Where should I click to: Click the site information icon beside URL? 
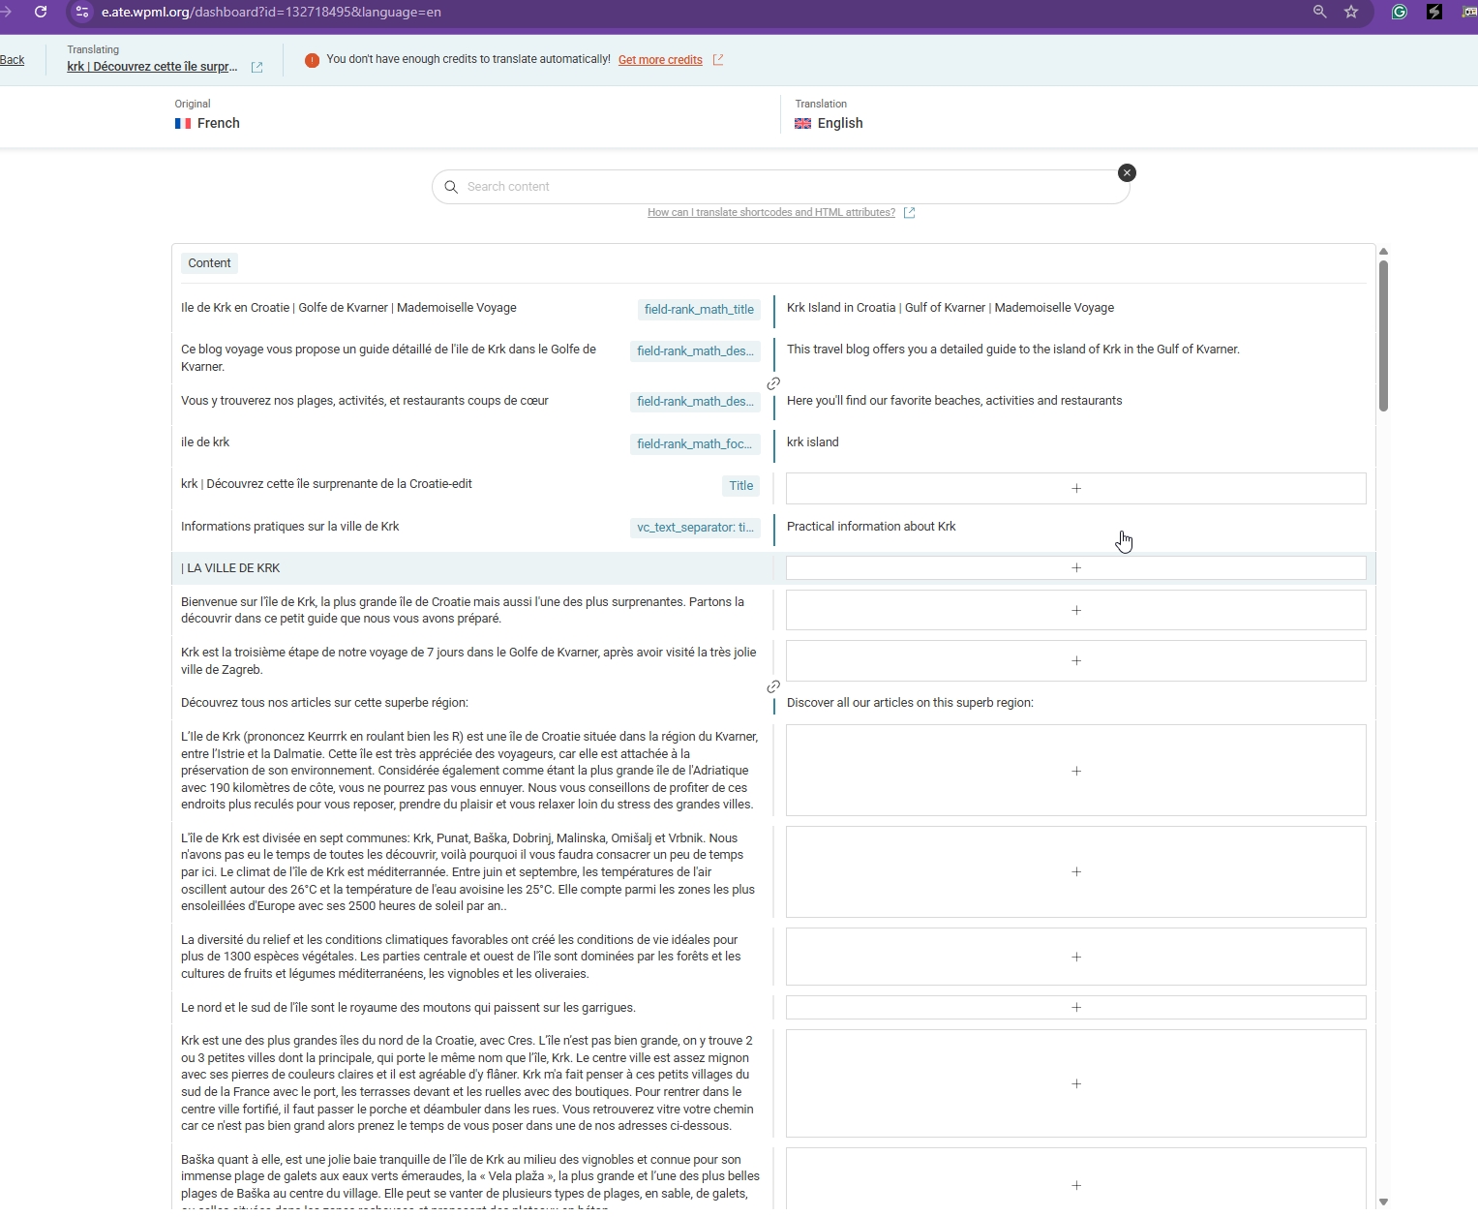click(82, 12)
